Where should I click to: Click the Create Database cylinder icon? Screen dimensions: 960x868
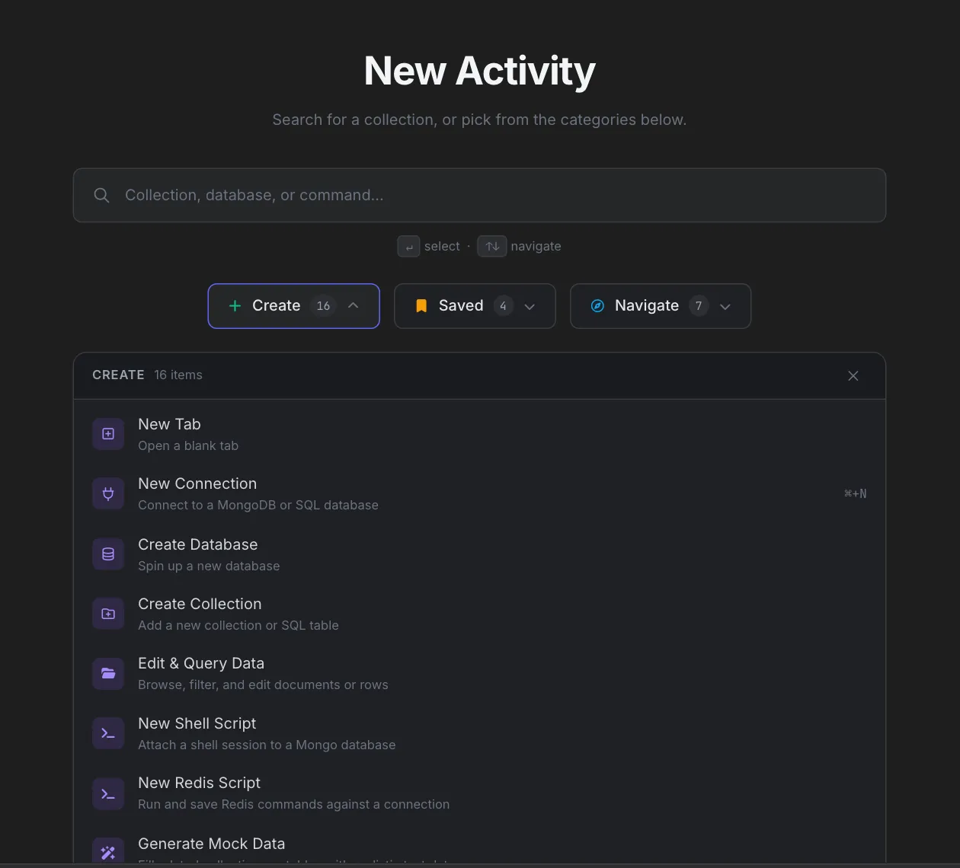pos(108,554)
